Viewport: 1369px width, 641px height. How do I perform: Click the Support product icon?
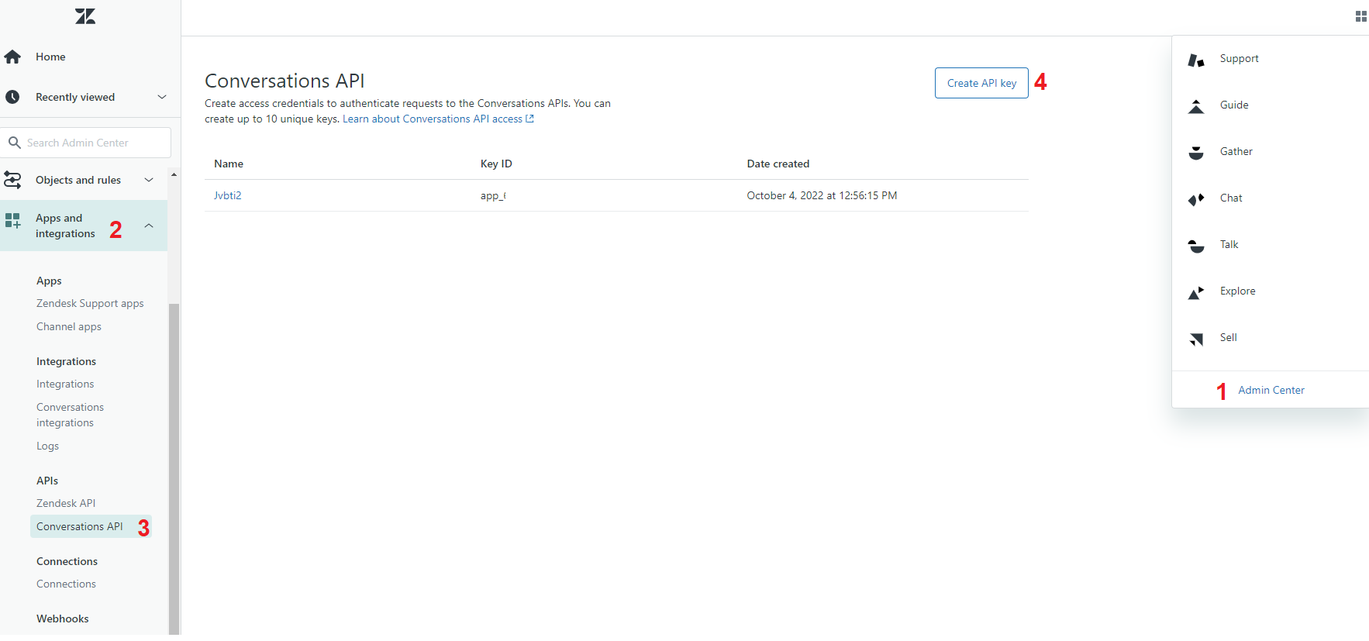[x=1196, y=60]
